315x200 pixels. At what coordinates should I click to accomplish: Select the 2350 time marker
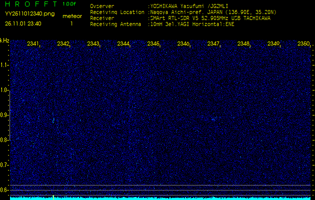(x=303, y=44)
